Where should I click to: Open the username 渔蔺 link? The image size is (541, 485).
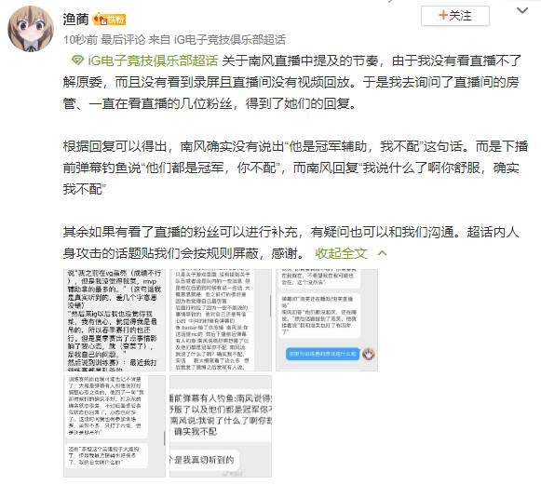point(76,19)
